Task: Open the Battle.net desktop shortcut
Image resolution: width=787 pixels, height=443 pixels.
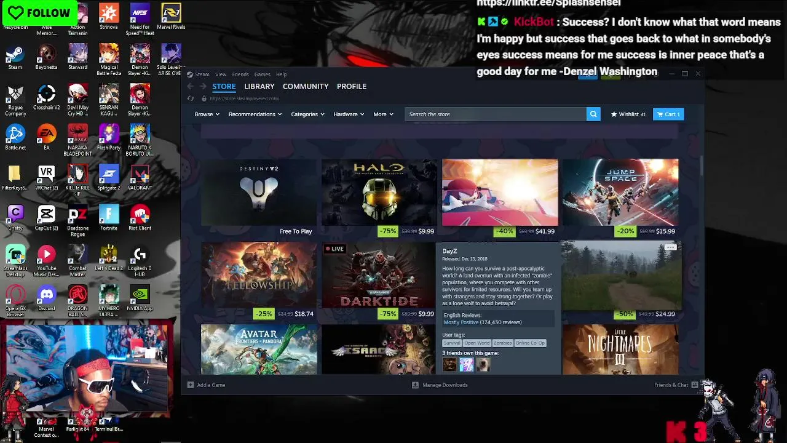Action: [15, 137]
